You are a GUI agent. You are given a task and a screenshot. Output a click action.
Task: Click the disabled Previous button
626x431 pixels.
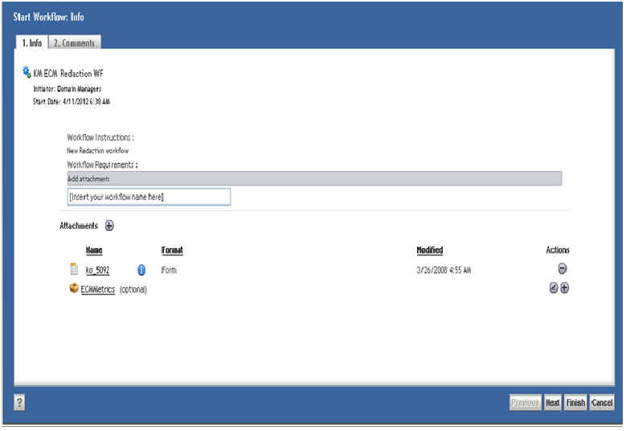526,403
